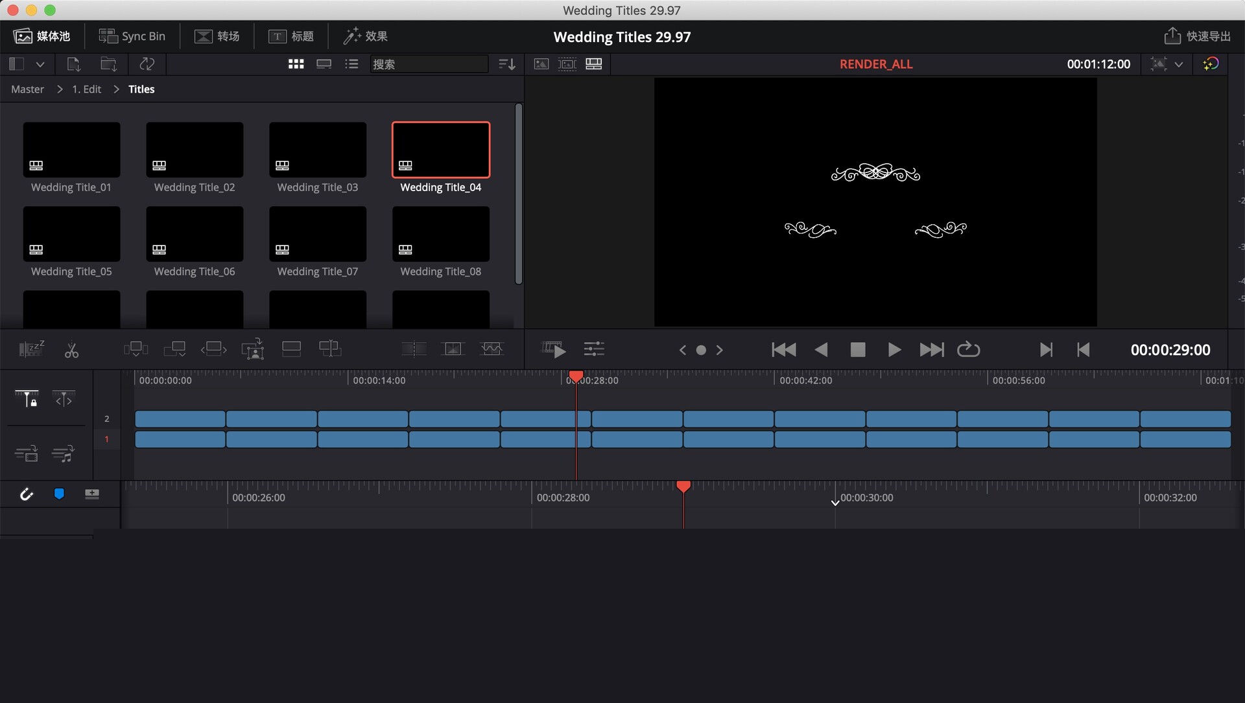Go to Master in the breadcrumb
Screen dimensions: 1245x703
27,89
